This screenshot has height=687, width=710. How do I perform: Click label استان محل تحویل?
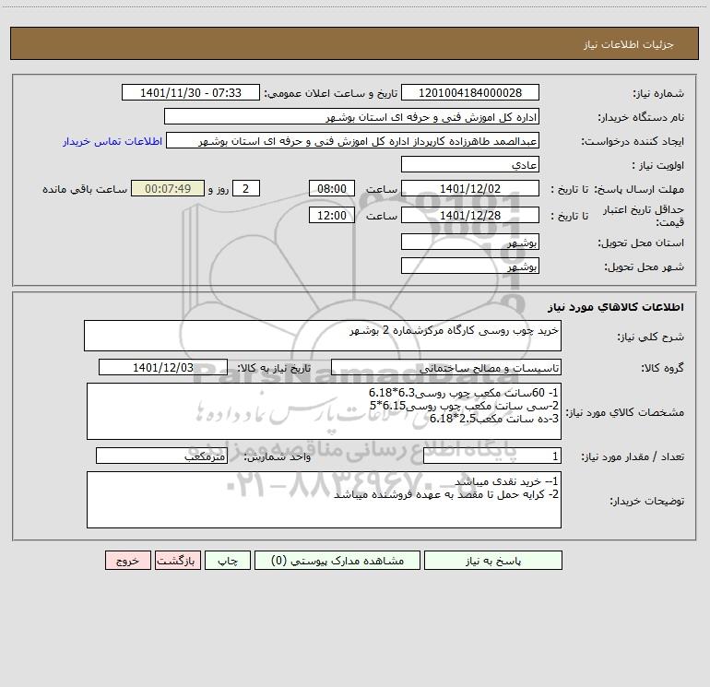pyautogui.click(x=641, y=243)
